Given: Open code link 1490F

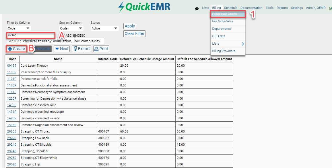Looking at the screenshot, I should pos(12,105).
